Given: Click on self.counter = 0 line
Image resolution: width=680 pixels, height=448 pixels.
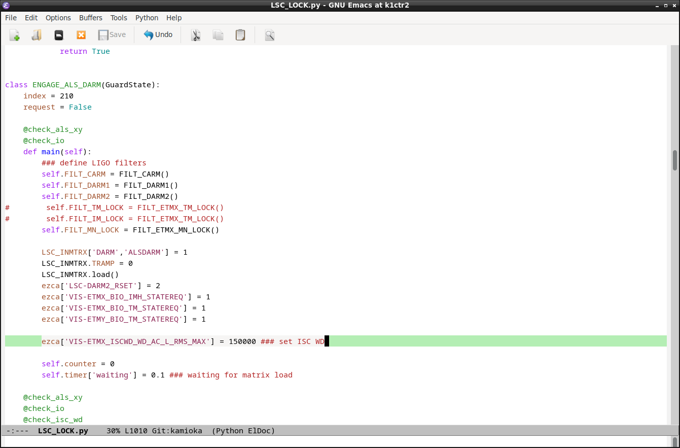Looking at the screenshot, I should click(78, 364).
